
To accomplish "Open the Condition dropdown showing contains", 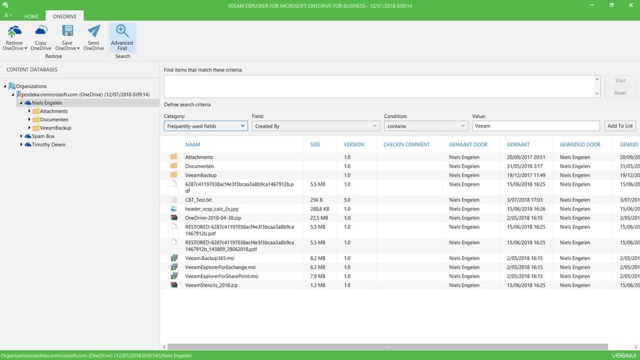I will [x=426, y=126].
